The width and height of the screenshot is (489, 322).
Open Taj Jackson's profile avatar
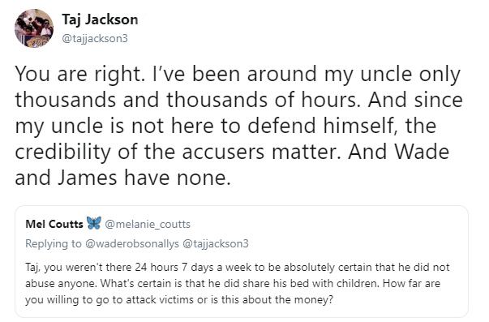click(34, 28)
